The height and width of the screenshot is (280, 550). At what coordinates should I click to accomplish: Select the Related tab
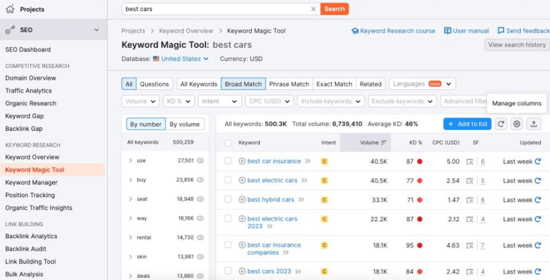(370, 84)
